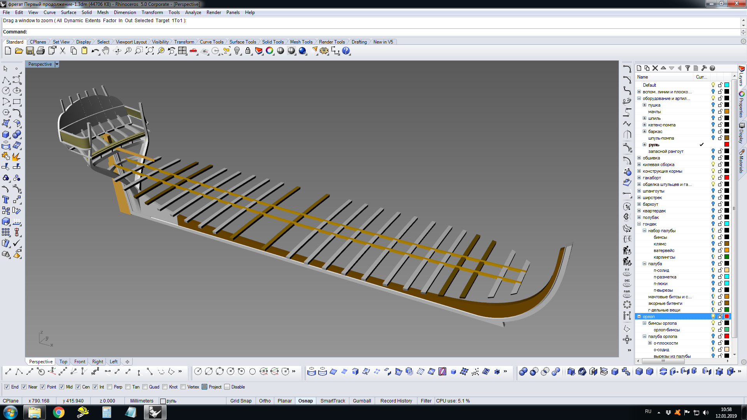
Task: Expand the шпангоуты layer
Action: pyautogui.click(x=639, y=191)
